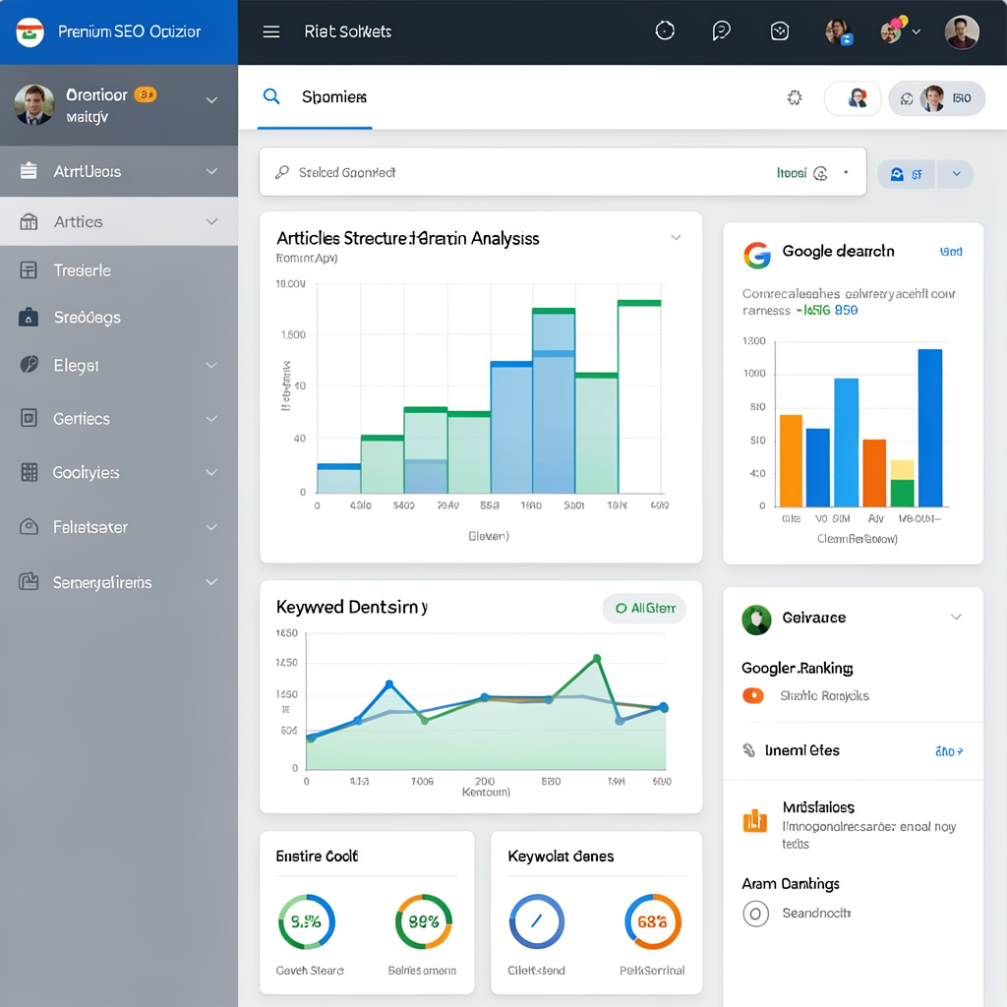This screenshot has width=1007, height=1007.
Task: Click the orange bar chart Mrdsfaloes icon
Action: [754, 820]
